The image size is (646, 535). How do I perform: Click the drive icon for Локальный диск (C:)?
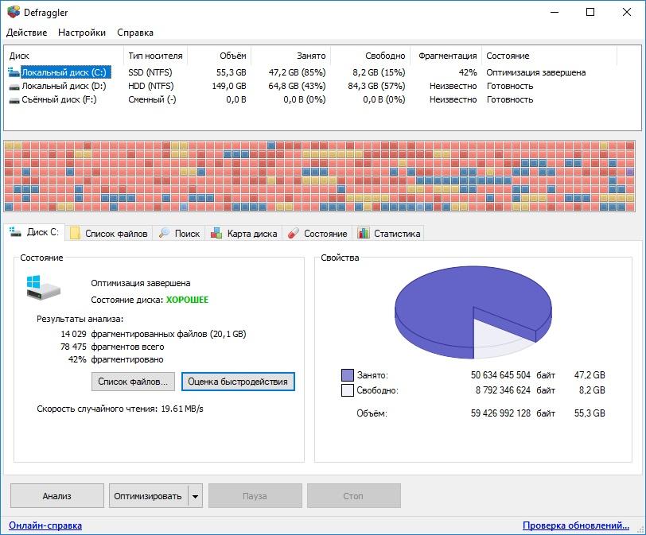14,72
